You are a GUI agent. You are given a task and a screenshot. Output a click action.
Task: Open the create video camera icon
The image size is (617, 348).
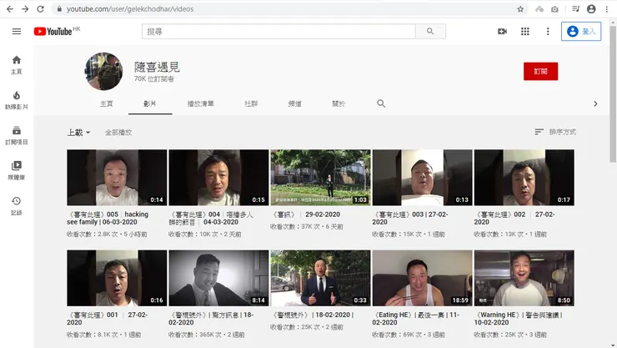click(x=502, y=31)
